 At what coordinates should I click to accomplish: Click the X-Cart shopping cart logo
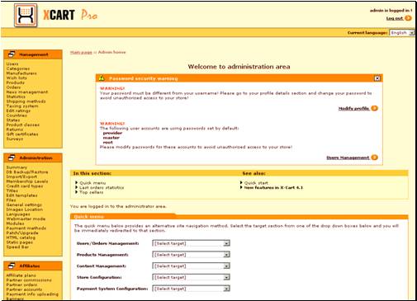point(26,15)
